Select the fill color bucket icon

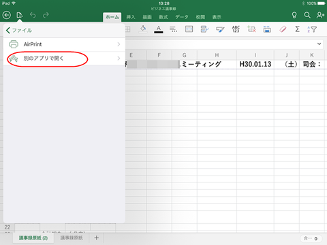143,29
